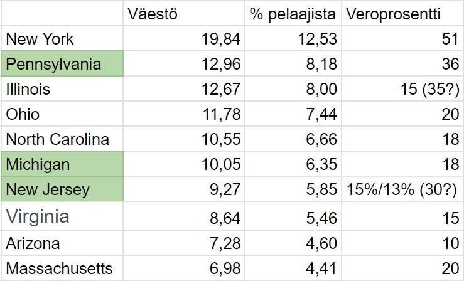464x281 pixels.
Task: Select New Jersey tax cell 15%/13% (30?)
Action: [x=402, y=189]
